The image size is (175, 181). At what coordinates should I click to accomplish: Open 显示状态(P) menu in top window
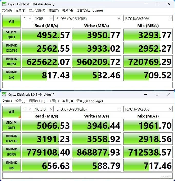coord(37,11)
